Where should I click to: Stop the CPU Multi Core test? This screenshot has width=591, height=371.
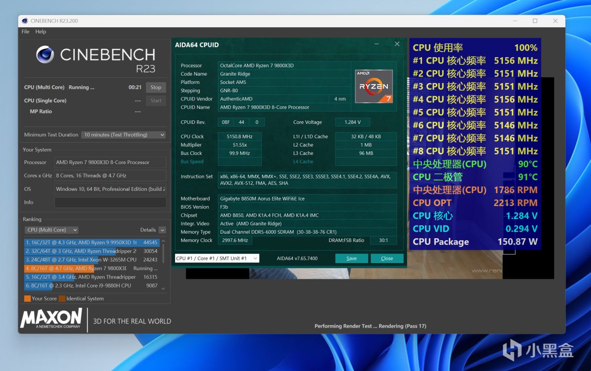tap(156, 88)
